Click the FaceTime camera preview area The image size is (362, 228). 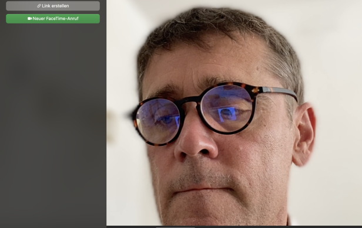coord(234,113)
